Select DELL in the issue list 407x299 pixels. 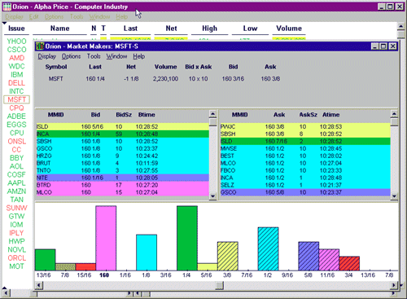pyautogui.click(x=16, y=83)
